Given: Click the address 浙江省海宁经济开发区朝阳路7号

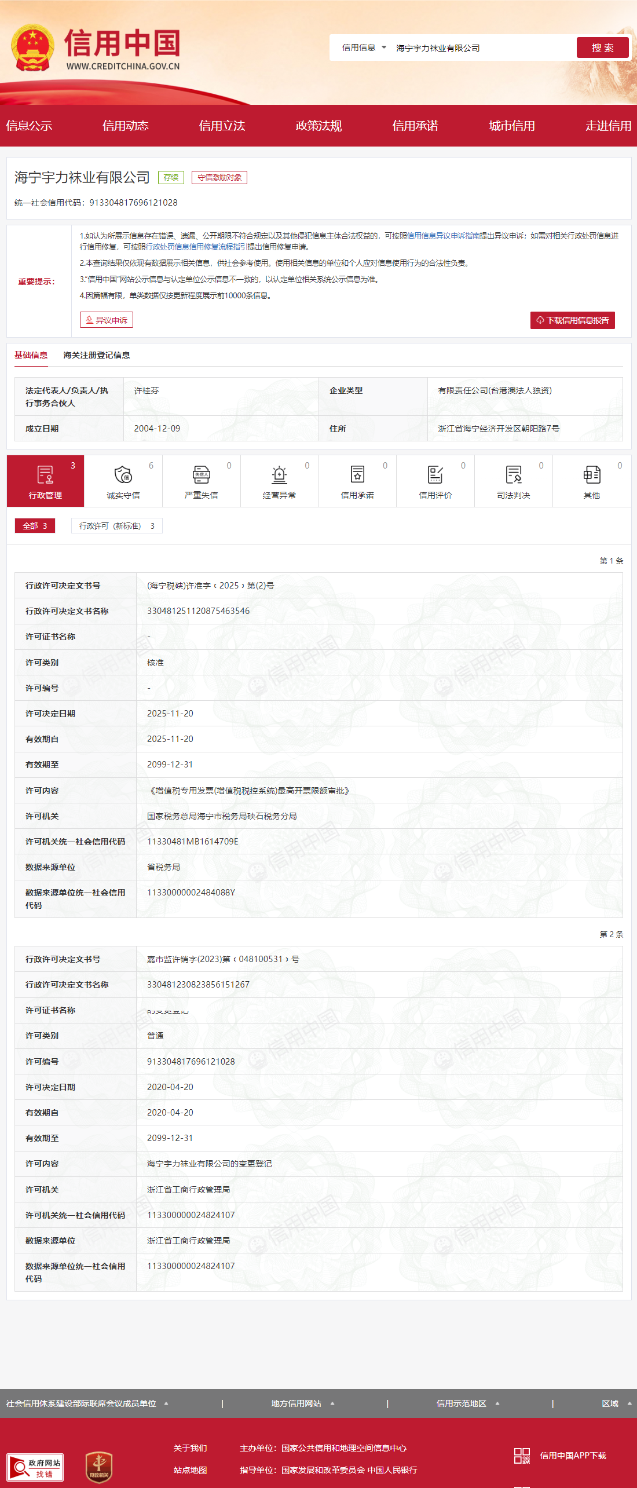Looking at the screenshot, I should coord(499,429).
